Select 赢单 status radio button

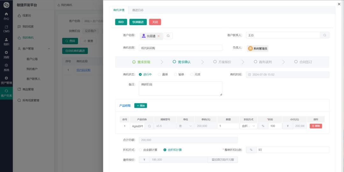coord(159,74)
